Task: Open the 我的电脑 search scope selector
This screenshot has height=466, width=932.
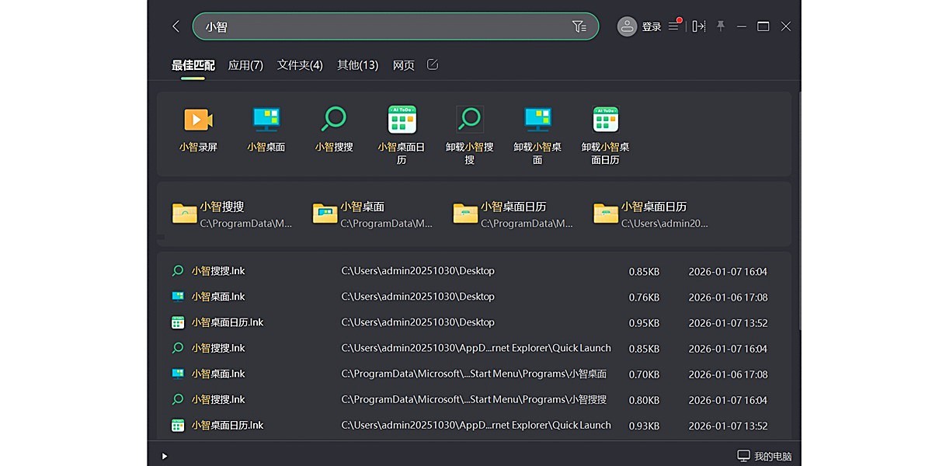Action: point(763,456)
